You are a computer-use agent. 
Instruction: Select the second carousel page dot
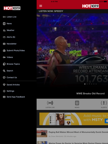[87, 84]
